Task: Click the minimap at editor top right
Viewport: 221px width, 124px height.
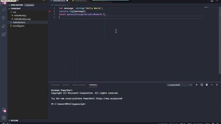Action: tap(206, 7)
